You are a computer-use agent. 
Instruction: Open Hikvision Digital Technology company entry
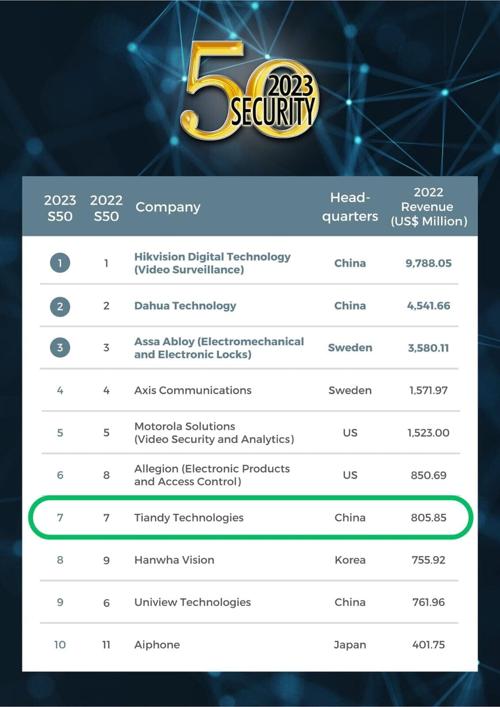[x=212, y=263]
